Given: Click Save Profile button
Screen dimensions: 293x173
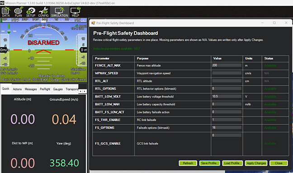Looking at the screenshot, I should [x=209, y=164].
